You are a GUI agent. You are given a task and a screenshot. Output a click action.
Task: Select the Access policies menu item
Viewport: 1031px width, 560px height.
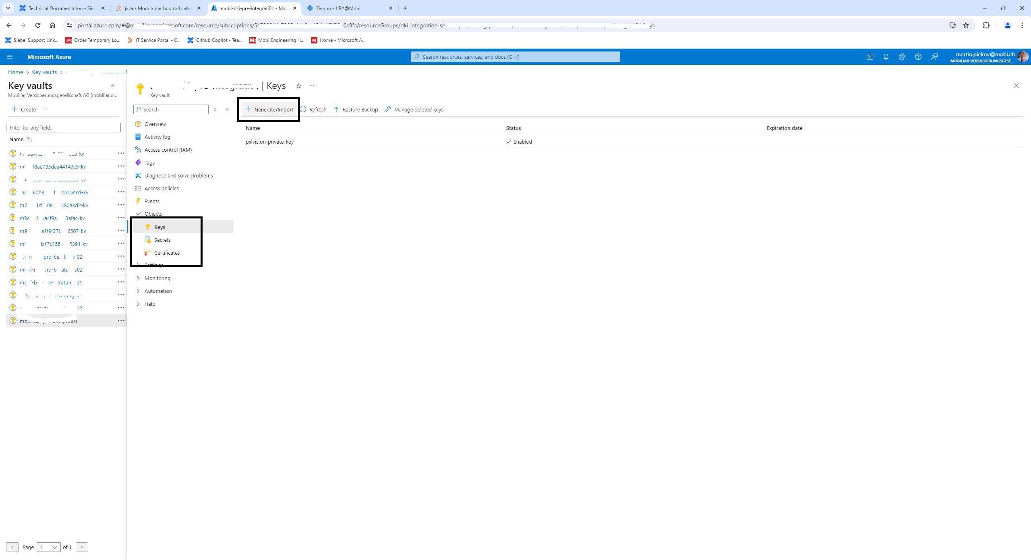pos(161,188)
